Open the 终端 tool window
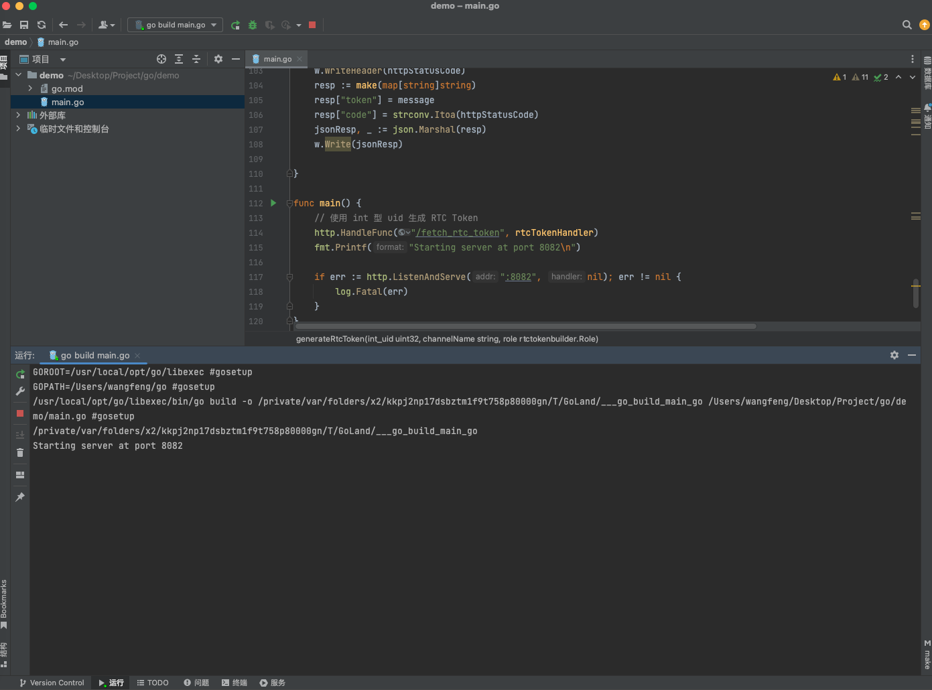932x690 pixels. (x=235, y=683)
